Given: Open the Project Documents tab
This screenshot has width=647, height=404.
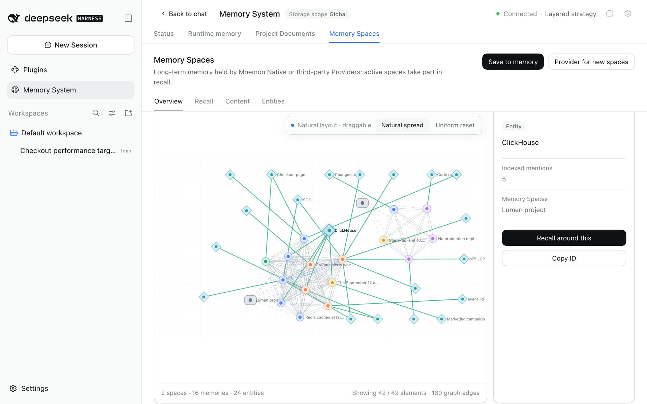Looking at the screenshot, I should pyautogui.click(x=285, y=34).
